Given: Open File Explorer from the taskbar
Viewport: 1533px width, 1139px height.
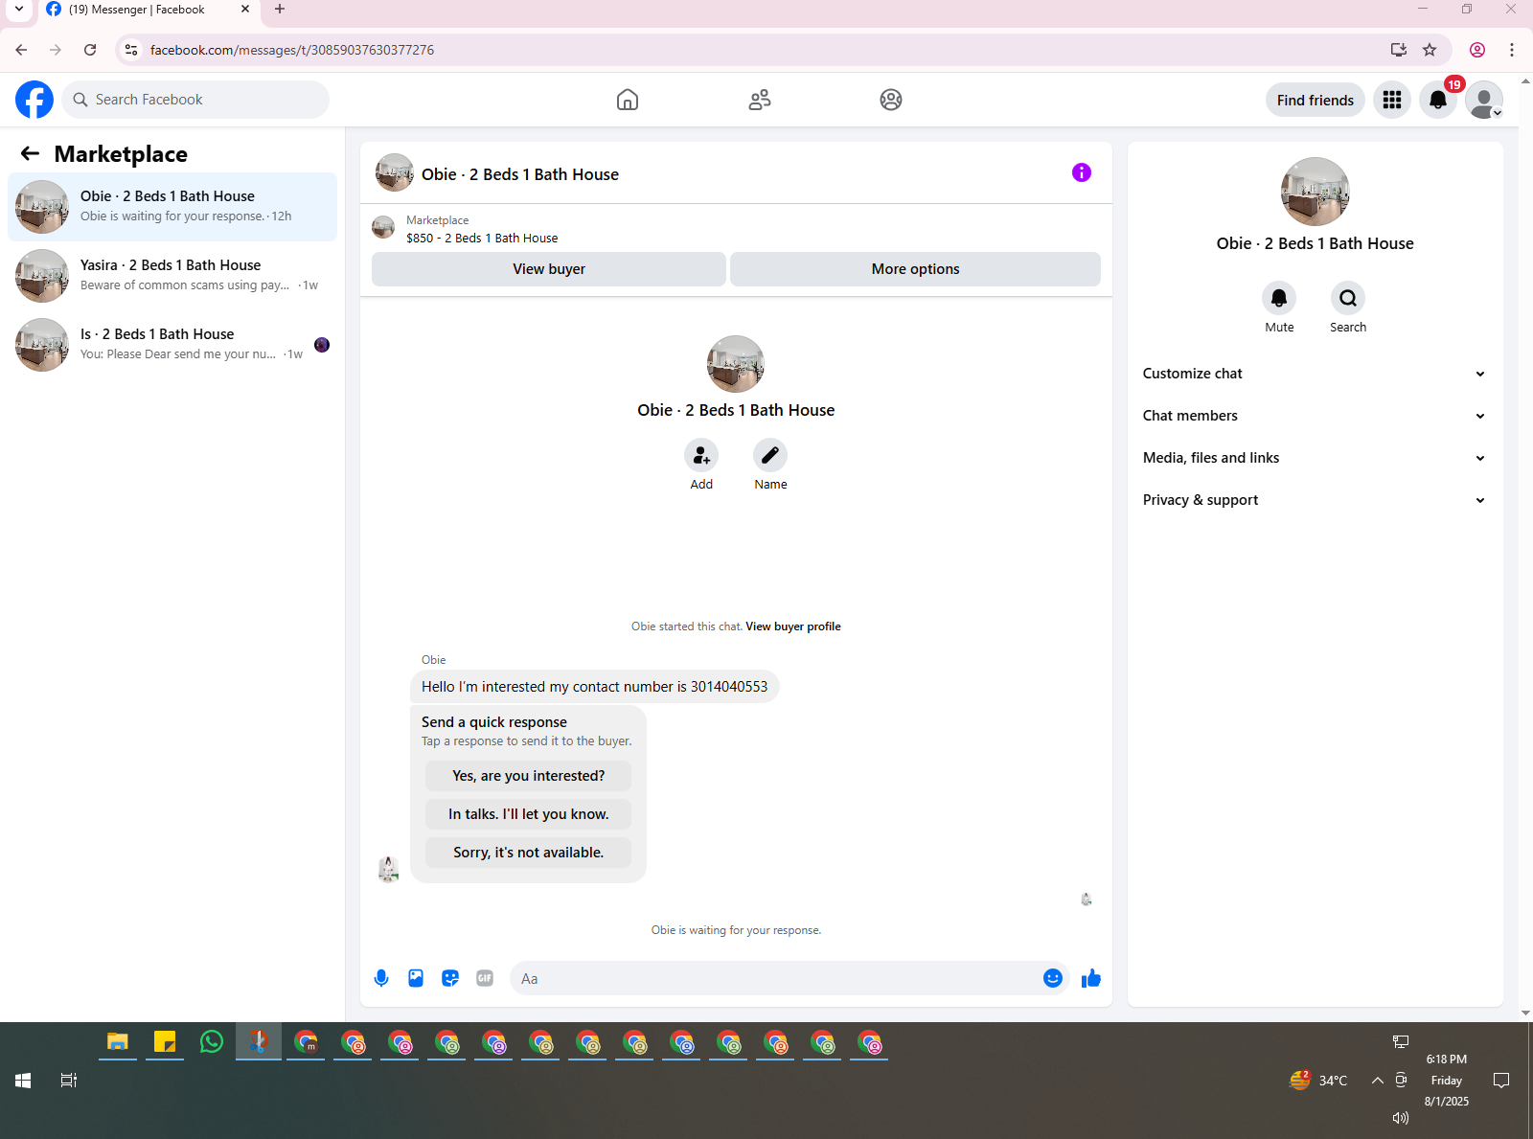Looking at the screenshot, I should click(118, 1041).
